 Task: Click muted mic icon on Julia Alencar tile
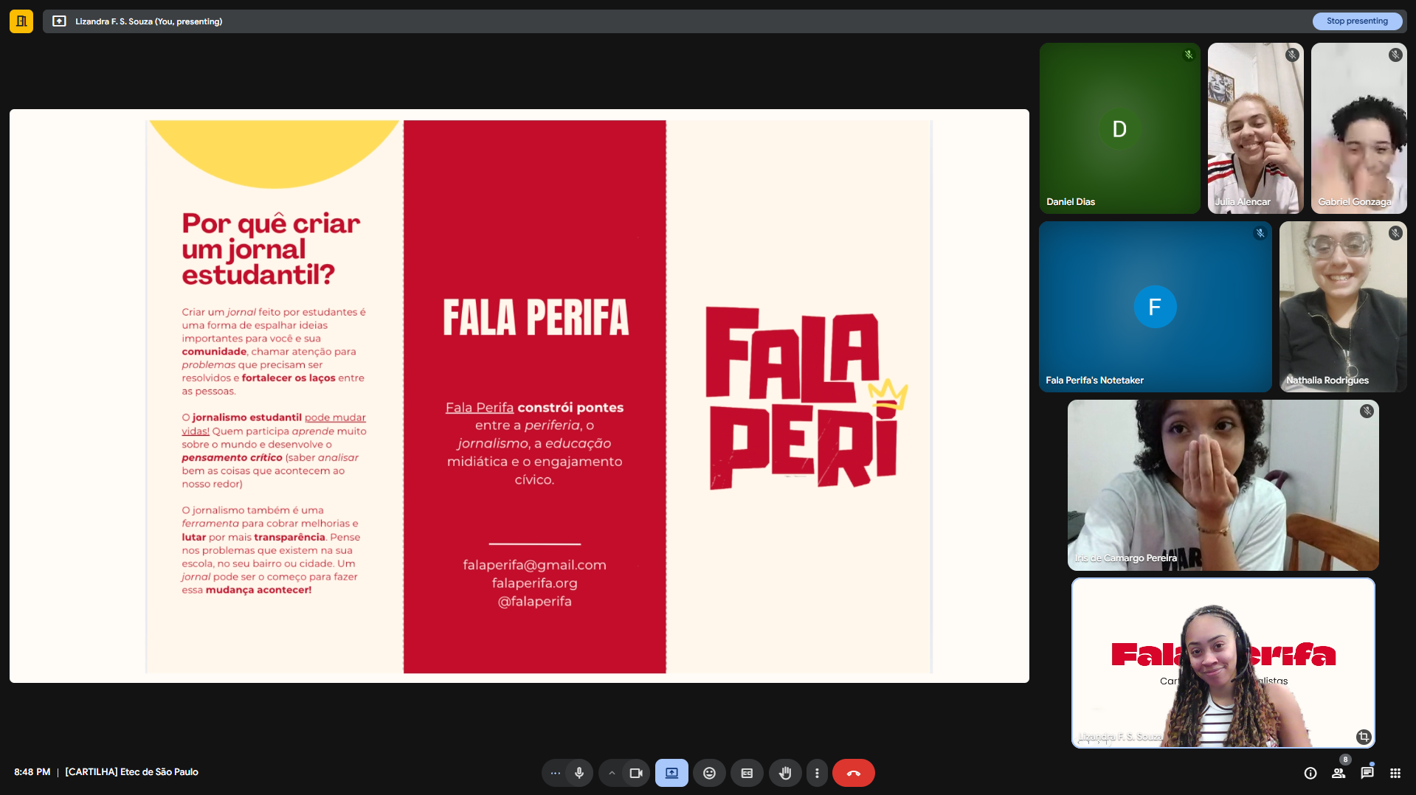click(x=1292, y=55)
